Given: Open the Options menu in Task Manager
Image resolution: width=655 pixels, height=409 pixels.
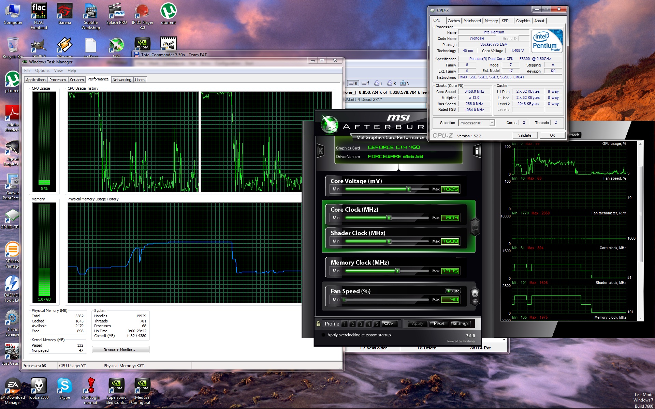Looking at the screenshot, I should (x=42, y=71).
